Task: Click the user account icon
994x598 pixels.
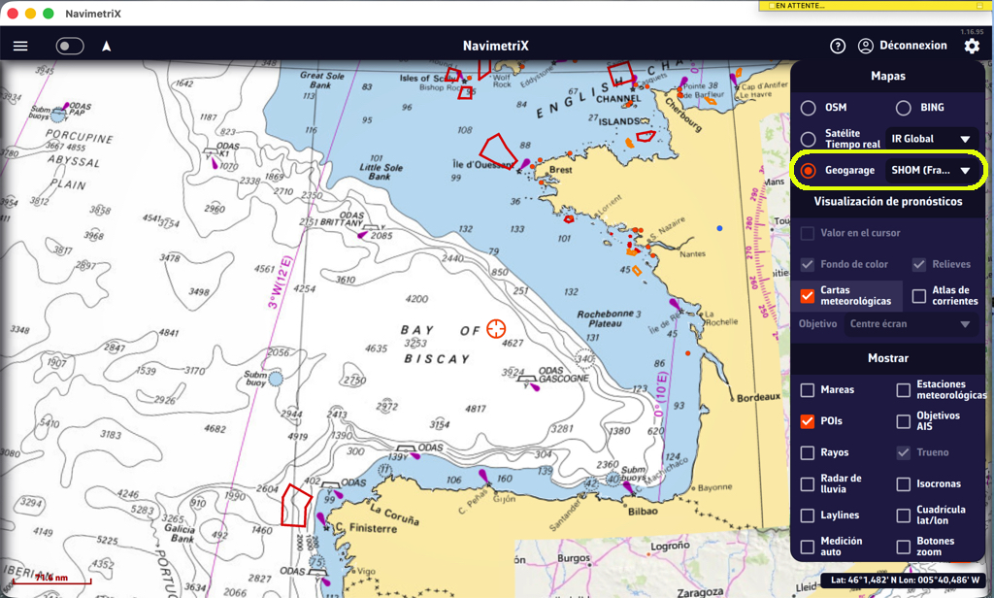Action: click(x=865, y=46)
